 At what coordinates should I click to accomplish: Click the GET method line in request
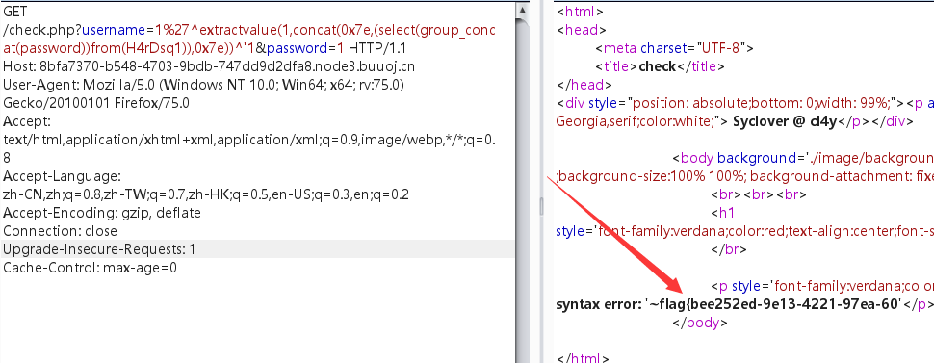(x=14, y=12)
